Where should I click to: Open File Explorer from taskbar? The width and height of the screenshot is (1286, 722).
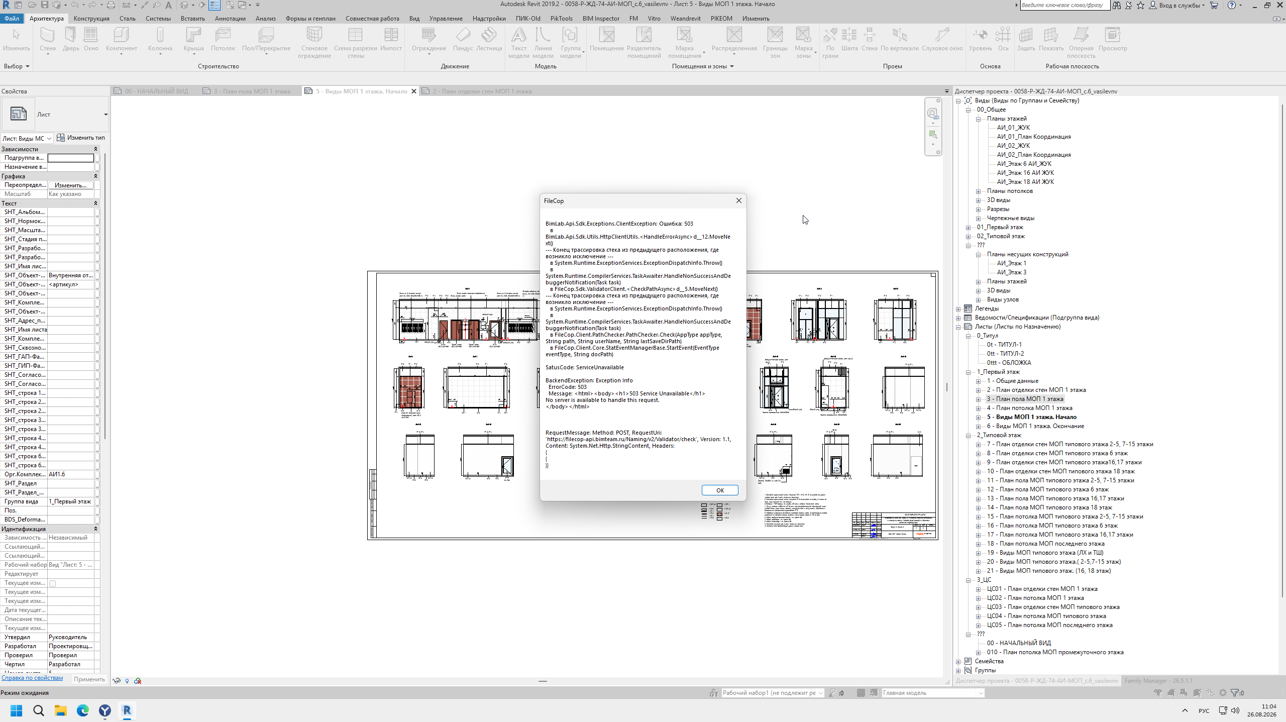coord(61,710)
